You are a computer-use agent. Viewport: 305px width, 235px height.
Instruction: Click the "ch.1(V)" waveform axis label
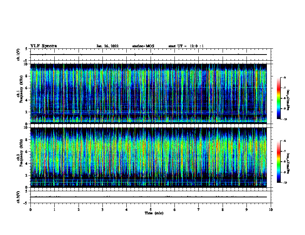[x=18, y=55]
